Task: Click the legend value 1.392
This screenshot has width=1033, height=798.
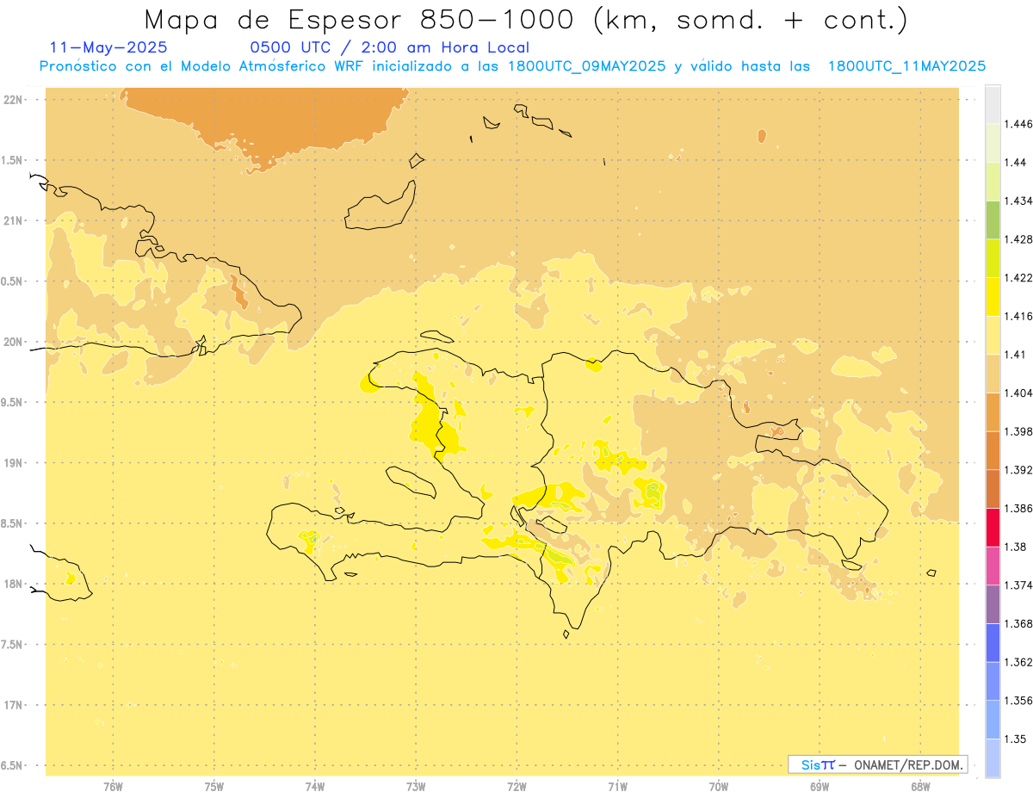Action: (1019, 470)
